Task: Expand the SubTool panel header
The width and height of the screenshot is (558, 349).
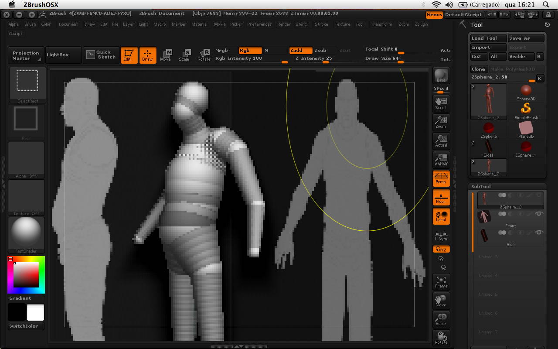Action: point(481,186)
